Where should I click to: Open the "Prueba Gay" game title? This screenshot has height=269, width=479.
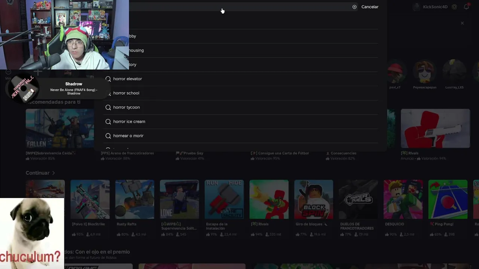click(190, 153)
